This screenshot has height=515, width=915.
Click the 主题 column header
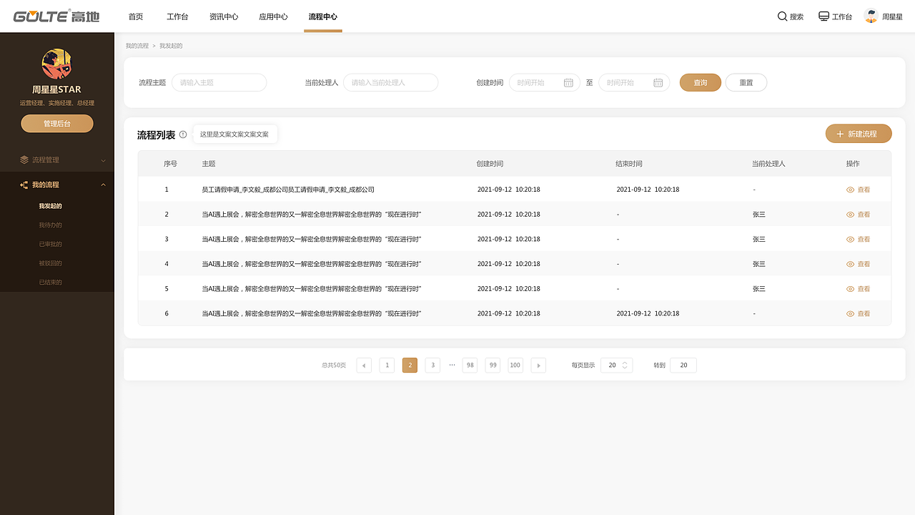click(209, 164)
